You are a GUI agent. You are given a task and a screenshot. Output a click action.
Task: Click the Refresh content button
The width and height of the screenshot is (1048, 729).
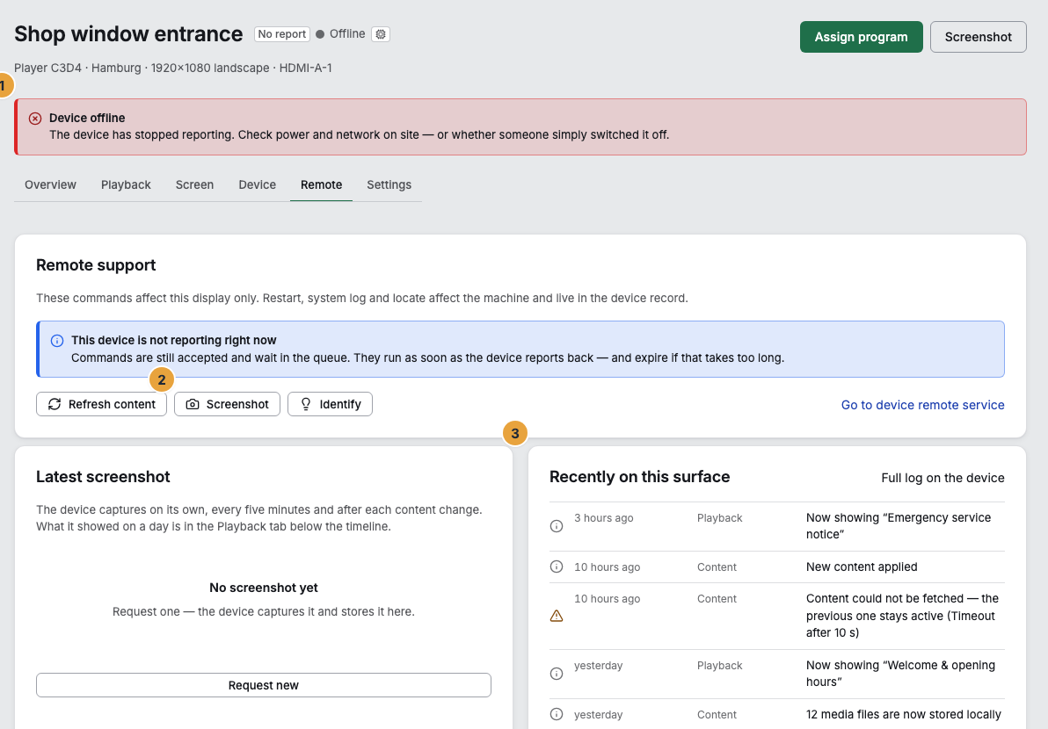pyautogui.click(x=102, y=404)
